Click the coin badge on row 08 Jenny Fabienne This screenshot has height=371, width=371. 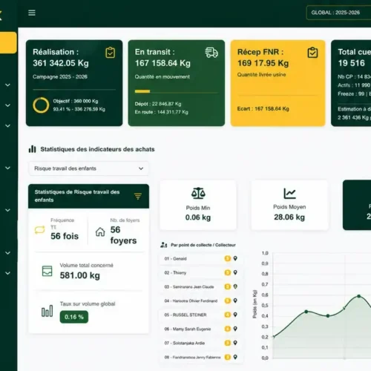(x=228, y=357)
